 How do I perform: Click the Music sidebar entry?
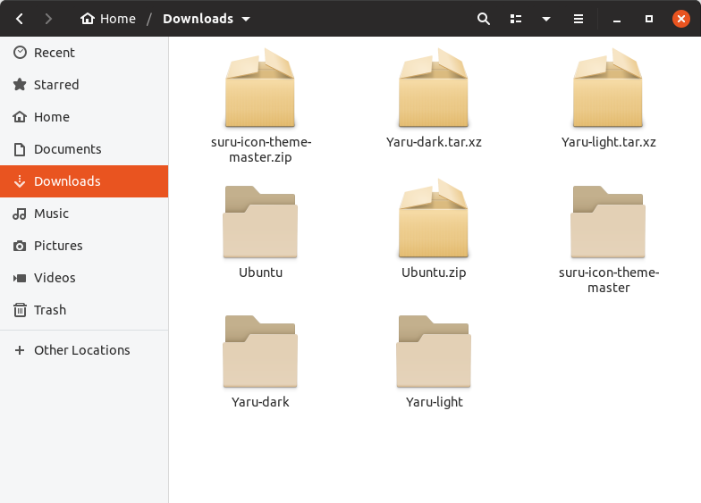(51, 214)
